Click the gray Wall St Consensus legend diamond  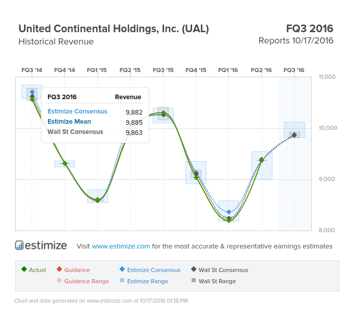click(194, 269)
